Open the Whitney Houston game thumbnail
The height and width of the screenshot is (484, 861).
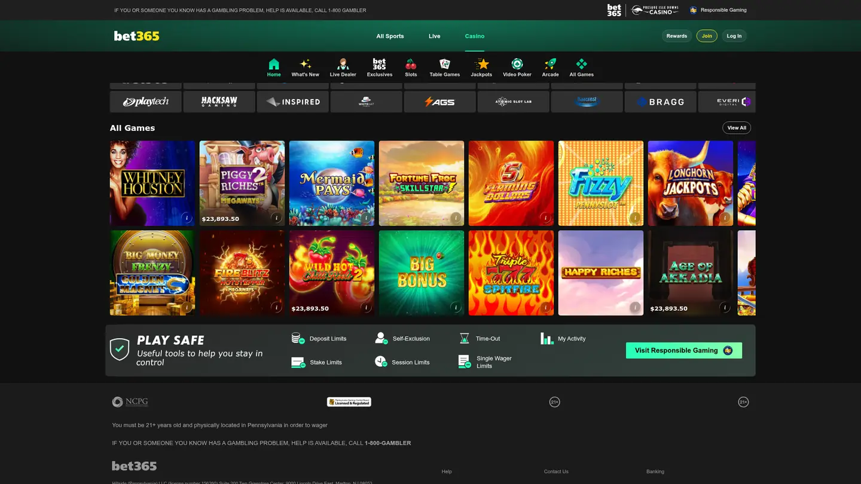coord(152,183)
